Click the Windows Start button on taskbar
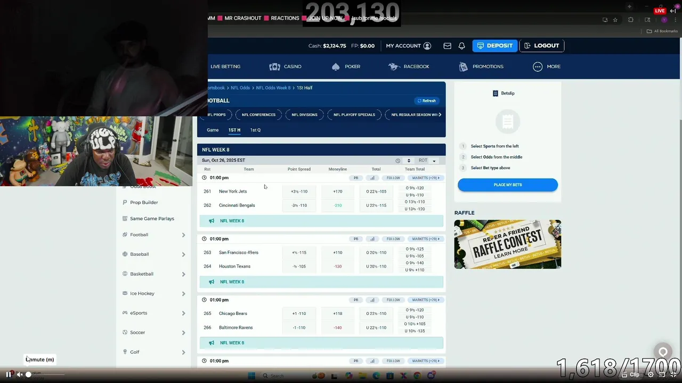This screenshot has width=682, height=383. (x=251, y=376)
